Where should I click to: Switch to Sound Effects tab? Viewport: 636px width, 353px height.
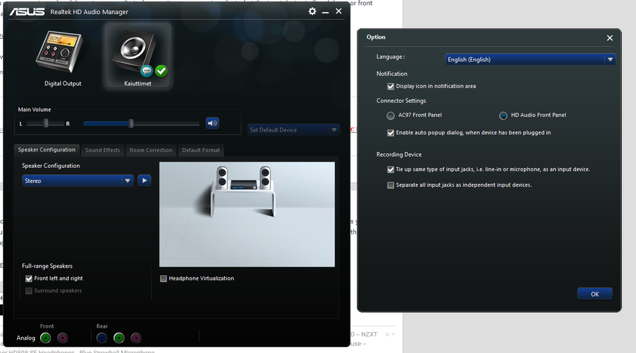102,150
